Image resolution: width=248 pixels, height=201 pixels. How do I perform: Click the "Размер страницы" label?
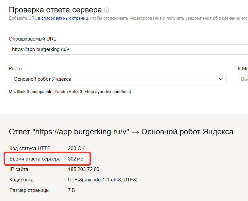pyautogui.click(x=29, y=190)
